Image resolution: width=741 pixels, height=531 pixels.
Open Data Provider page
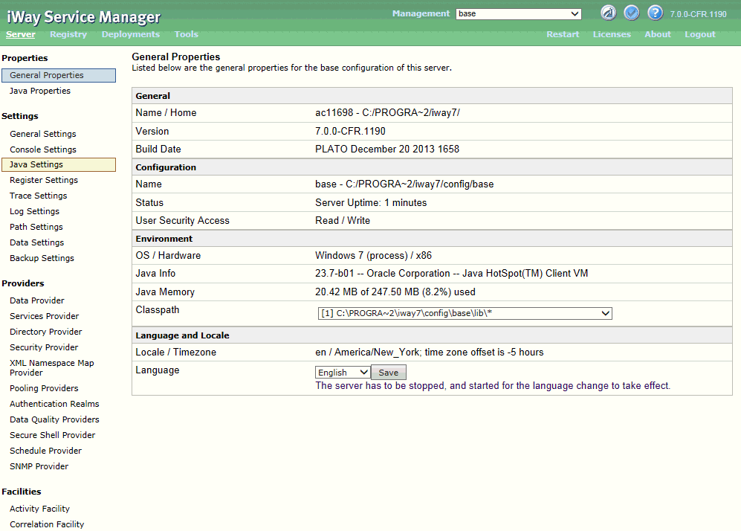tap(37, 300)
